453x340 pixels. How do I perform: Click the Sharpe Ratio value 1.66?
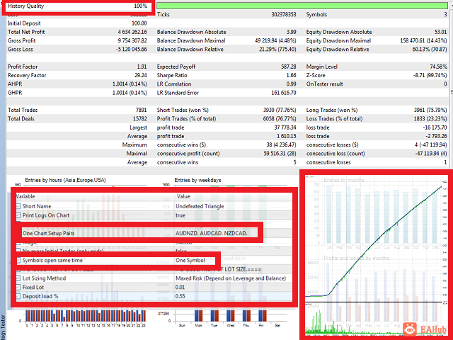tap(291, 75)
